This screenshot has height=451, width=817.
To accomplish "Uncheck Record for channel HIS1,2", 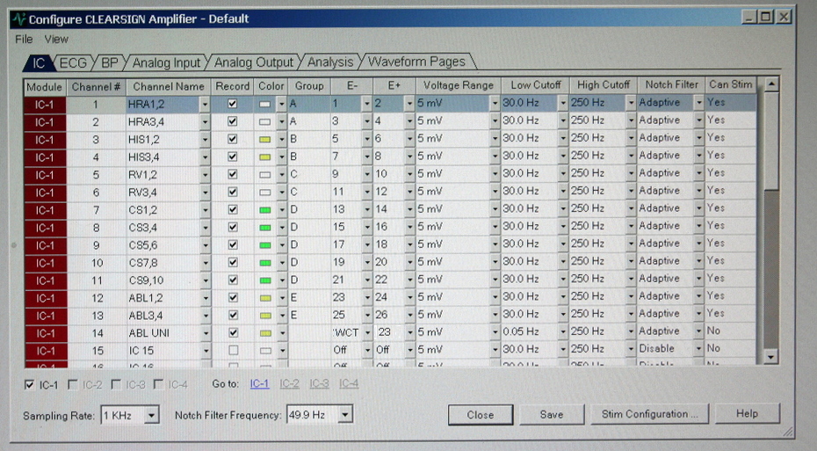I will click(x=233, y=139).
